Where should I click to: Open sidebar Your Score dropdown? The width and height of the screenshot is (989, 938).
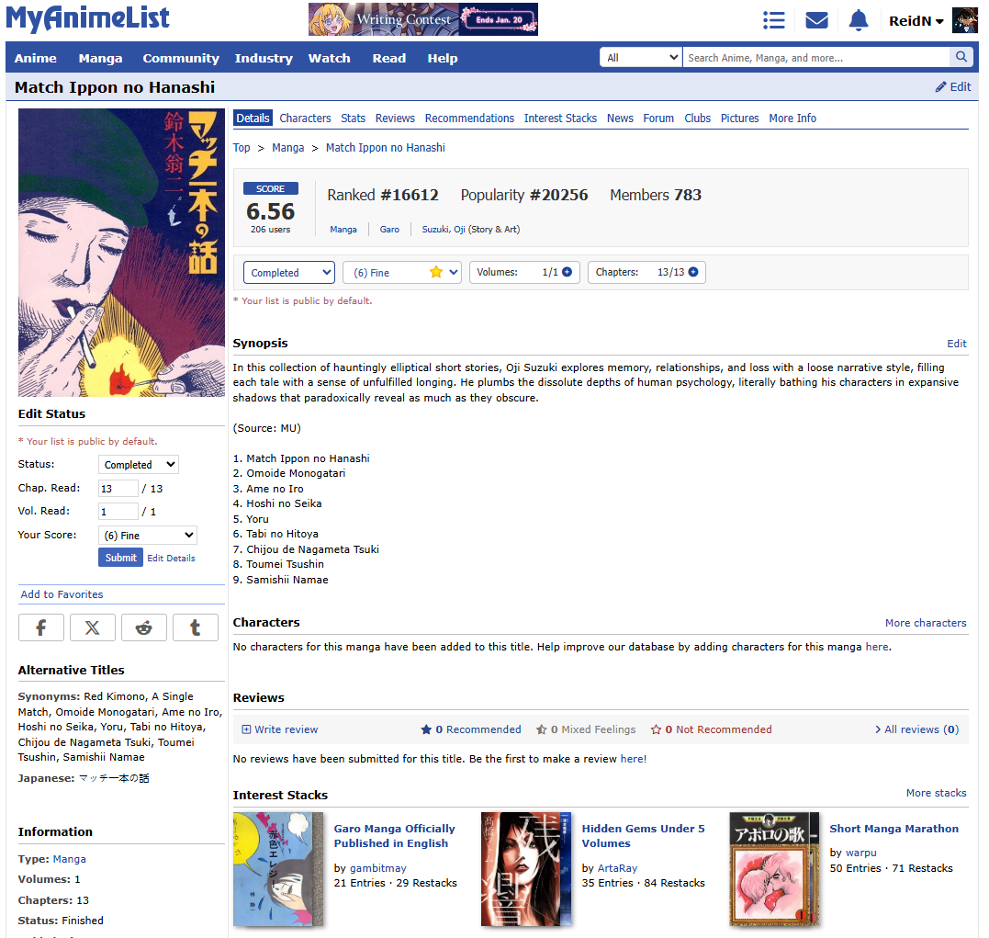(x=148, y=536)
